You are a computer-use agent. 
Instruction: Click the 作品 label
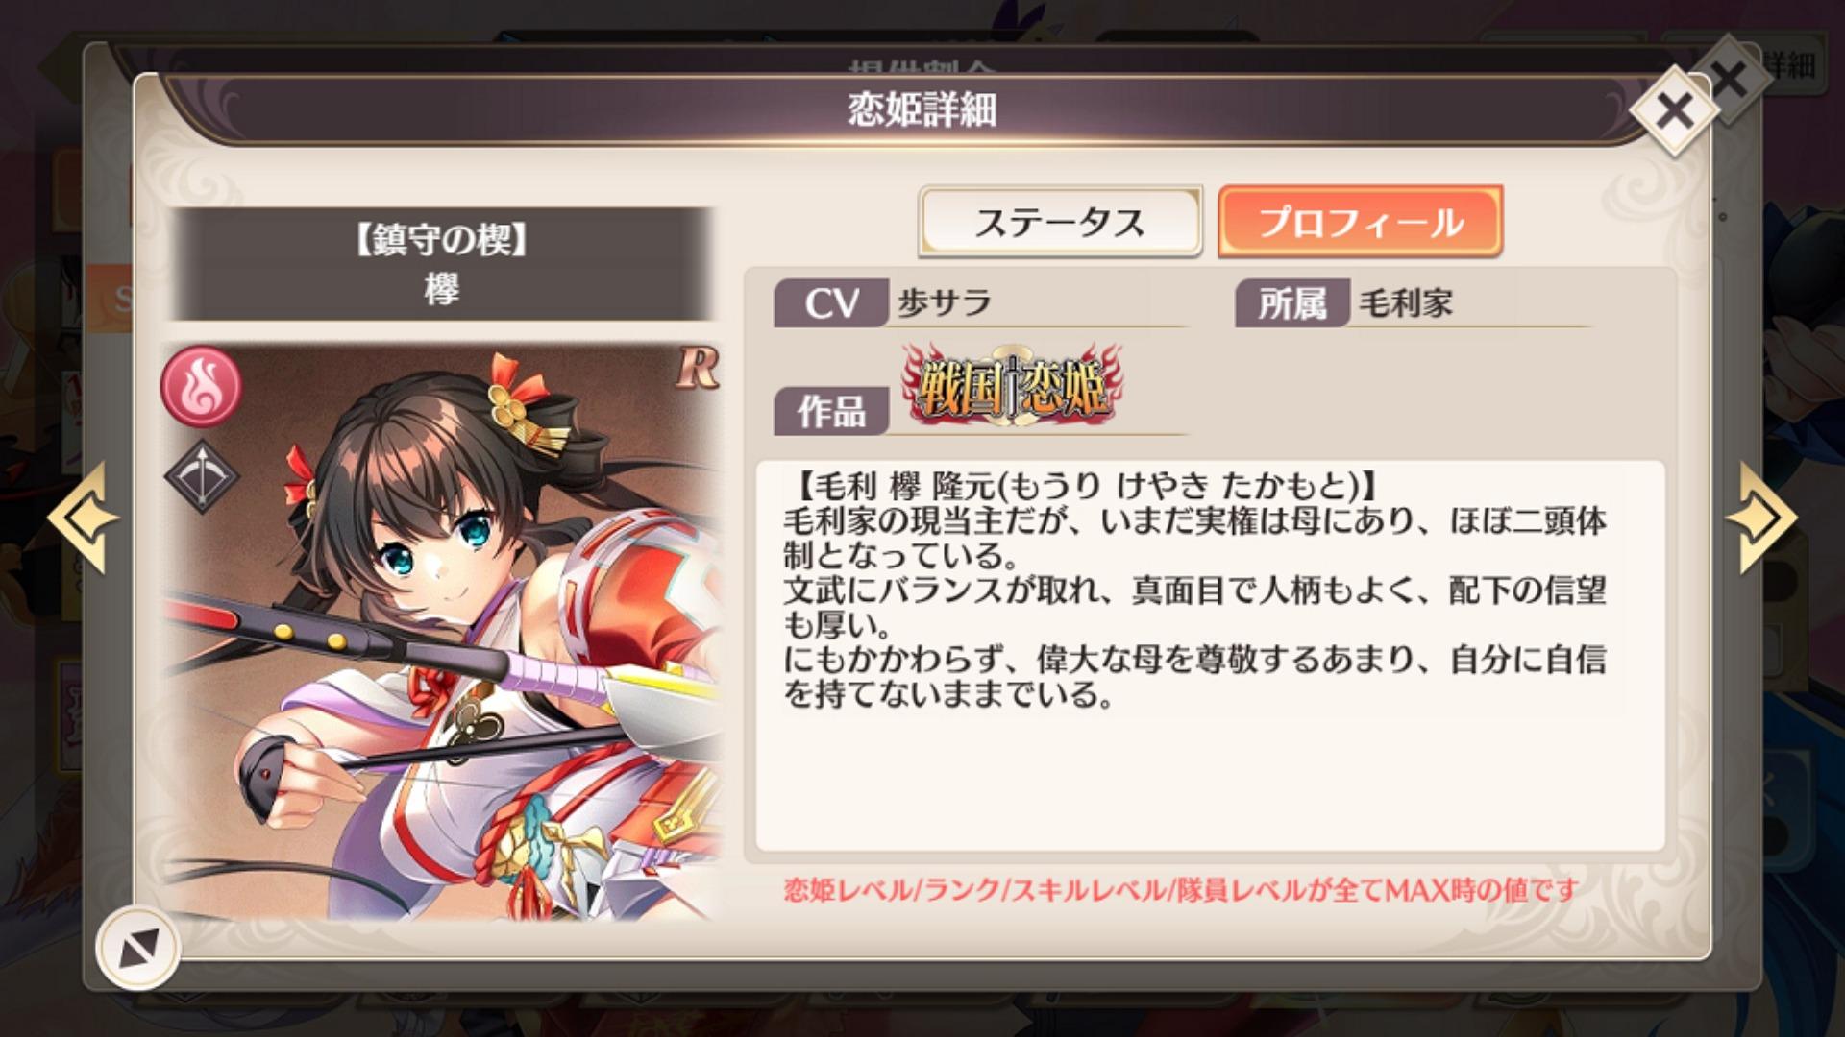pyautogui.click(x=831, y=411)
